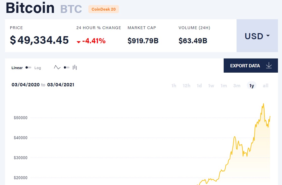282x185 pixels.
Task: Show the all-time range
Action: [x=265, y=86]
